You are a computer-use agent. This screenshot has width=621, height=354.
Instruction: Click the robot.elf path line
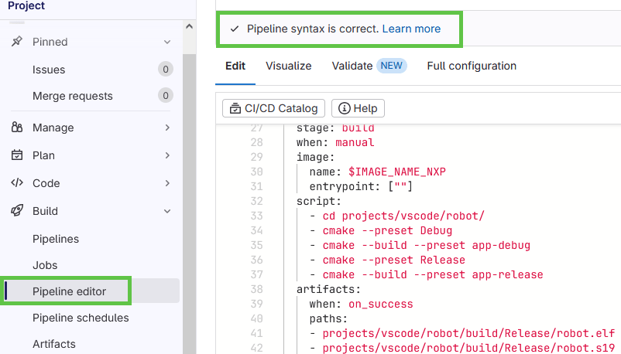462,333
